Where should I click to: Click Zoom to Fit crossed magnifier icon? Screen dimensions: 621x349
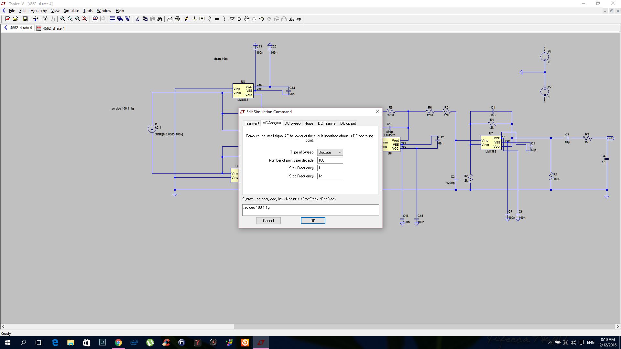85,19
